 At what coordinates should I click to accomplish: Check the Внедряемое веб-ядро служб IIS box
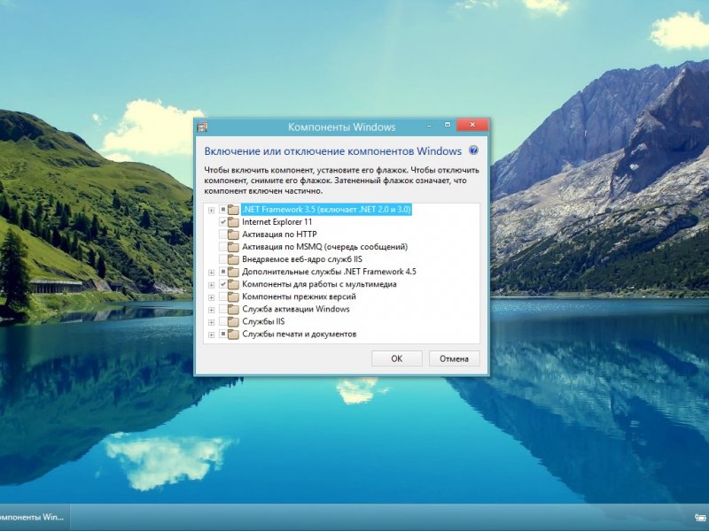coord(223,259)
